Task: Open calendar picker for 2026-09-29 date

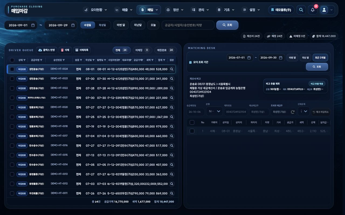Action: click(x=73, y=25)
